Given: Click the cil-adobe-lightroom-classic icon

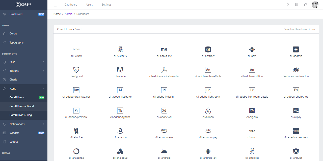Looking at the screenshot, I should (x=252, y=90).
